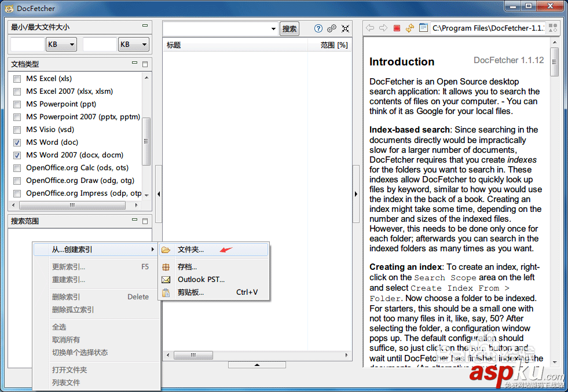Open the help icon next to search
Viewport: 568px width, 392px height.
pos(318,28)
